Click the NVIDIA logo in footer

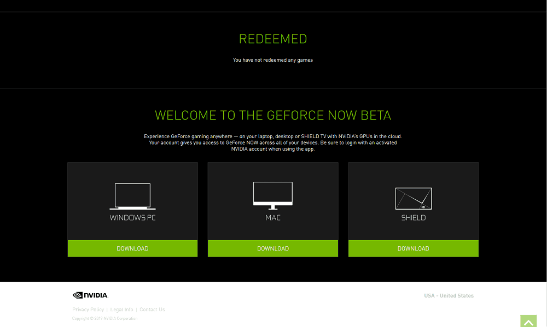pos(91,295)
